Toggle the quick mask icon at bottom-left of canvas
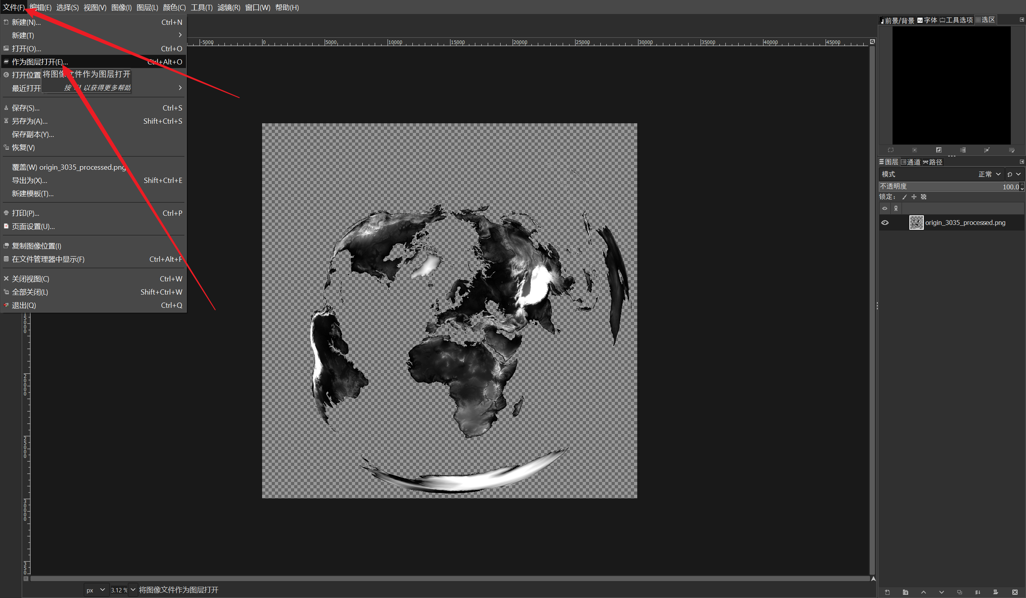The width and height of the screenshot is (1026, 598). point(26,578)
